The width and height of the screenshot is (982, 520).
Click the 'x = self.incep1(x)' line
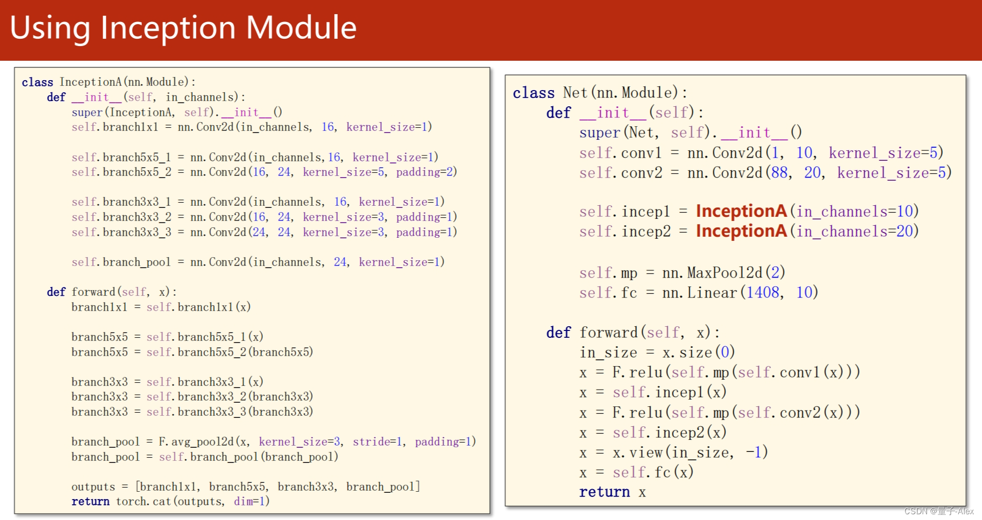tap(653, 392)
